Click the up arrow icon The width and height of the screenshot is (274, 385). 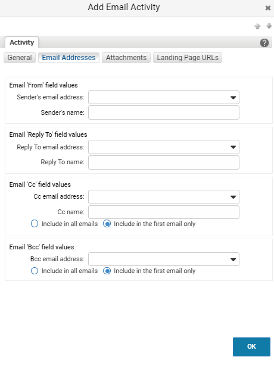[257, 26]
